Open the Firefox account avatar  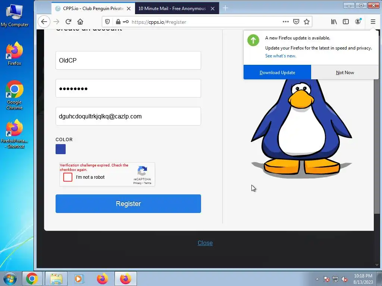(358, 22)
